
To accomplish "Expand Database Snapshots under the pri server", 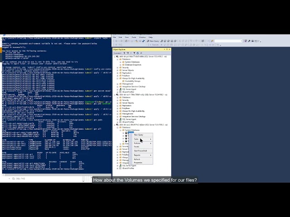I will click(x=121, y=65).
